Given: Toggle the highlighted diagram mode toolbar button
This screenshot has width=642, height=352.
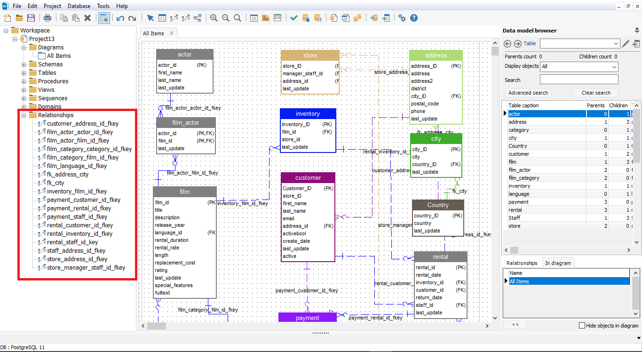Looking at the screenshot, I should coord(103,17).
